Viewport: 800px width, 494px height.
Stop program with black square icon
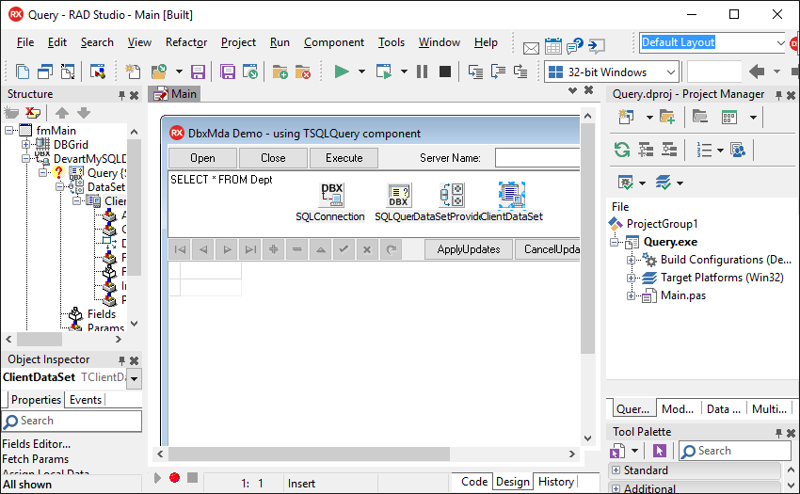(445, 72)
